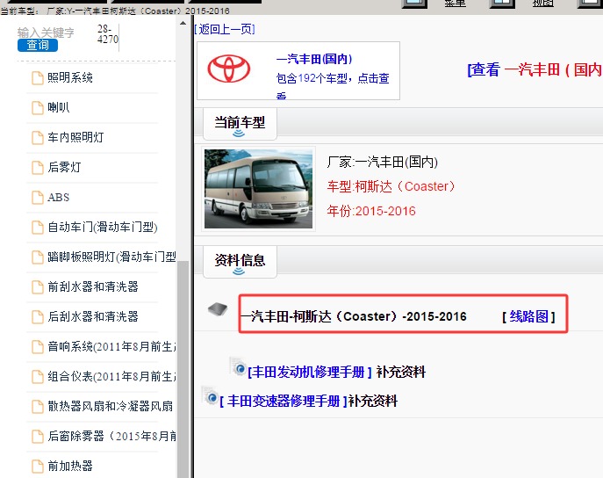The width and height of the screenshot is (603, 478).
Task: Click icon before 丰田发动机修理手册
Action: pos(238,366)
